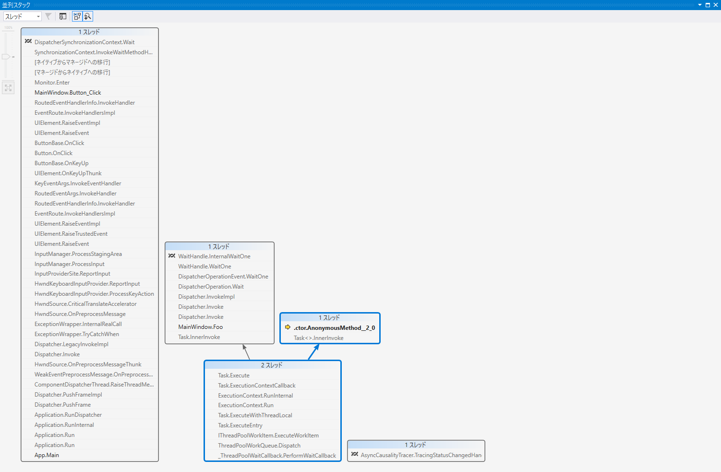Viewport: 721px width, 472px height.
Task: Maximize the parallel stacks tool window
Action: (x=708, y=5)
